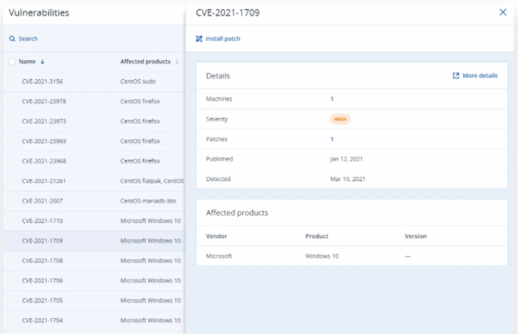Click the CentOS flatpak product cell
This screenshot has width=518, height=334.
(x=152, y=181)
